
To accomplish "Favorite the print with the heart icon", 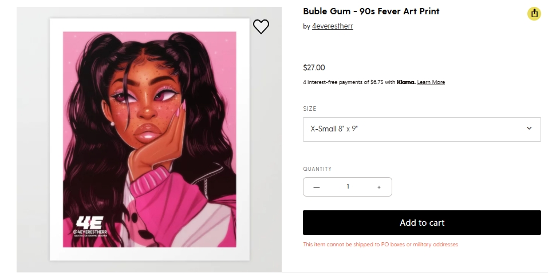I will tap(261, 26).
